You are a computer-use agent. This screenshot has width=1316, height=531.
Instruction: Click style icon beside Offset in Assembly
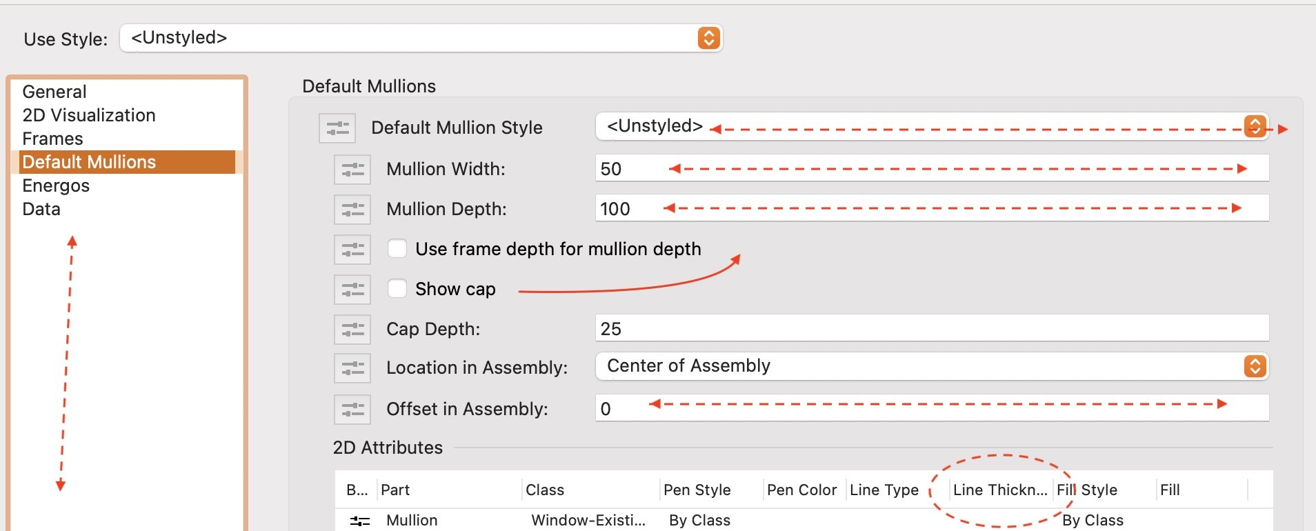coord(352,410)
